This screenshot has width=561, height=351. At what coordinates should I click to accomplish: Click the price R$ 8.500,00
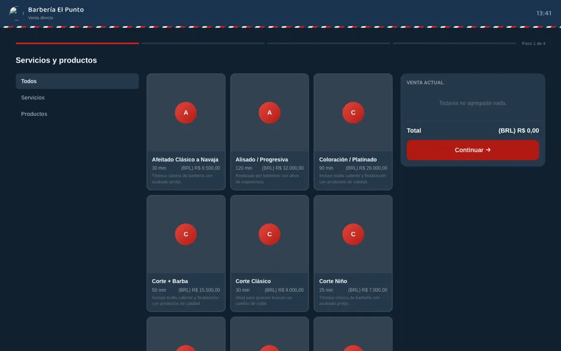(x=200, y=168)
